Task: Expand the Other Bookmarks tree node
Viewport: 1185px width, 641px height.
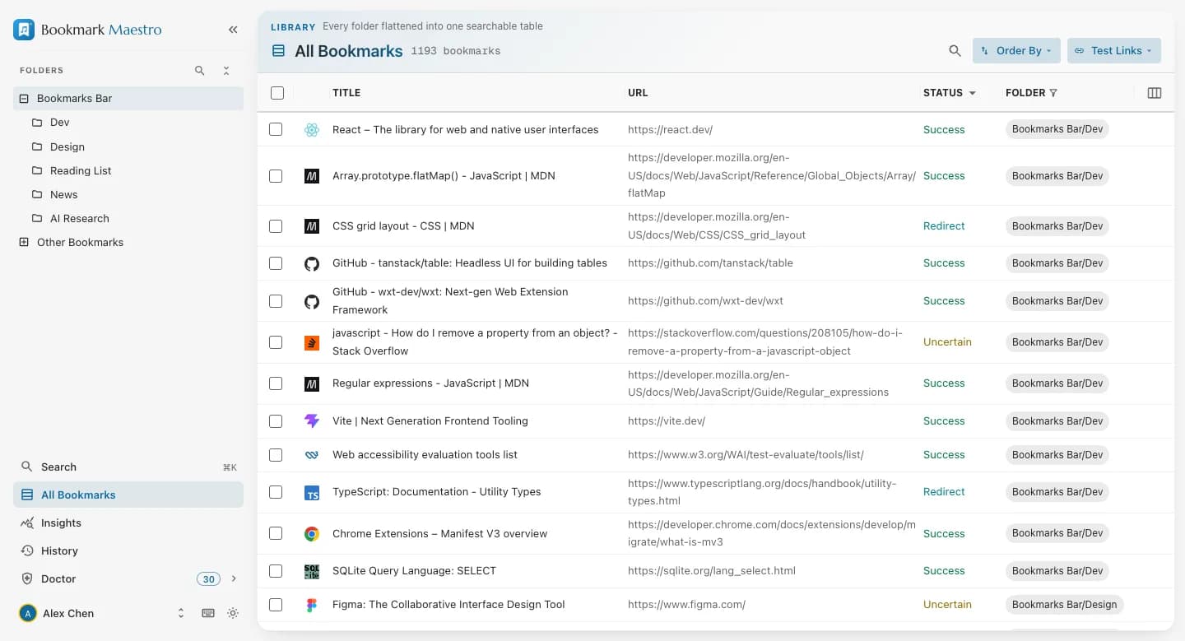Action: (x=24, y=243)
